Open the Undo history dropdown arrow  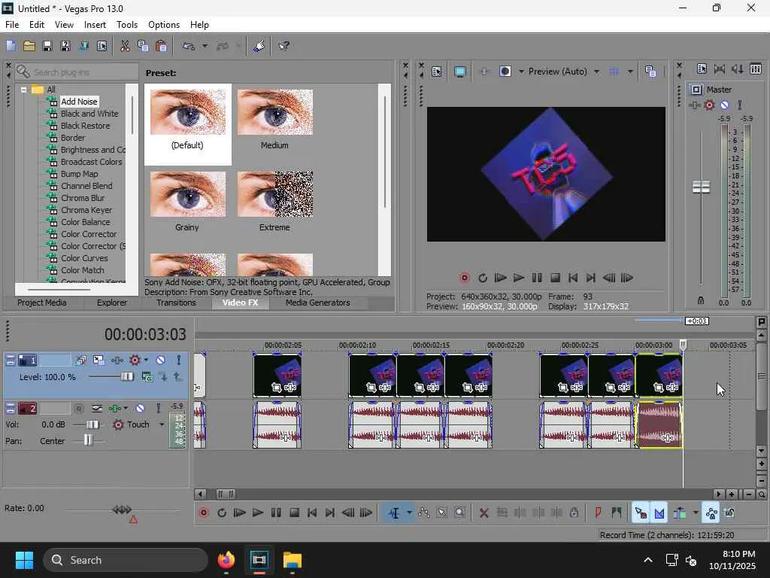click(205, 46)
